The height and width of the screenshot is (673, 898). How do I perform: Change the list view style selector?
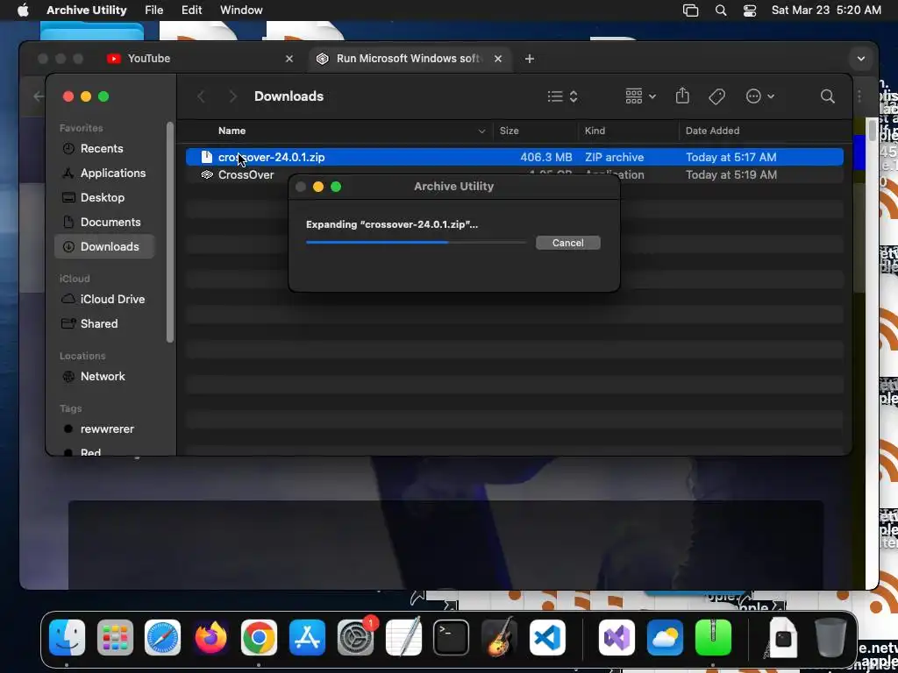pyautogui.click(x=562, y=96)
